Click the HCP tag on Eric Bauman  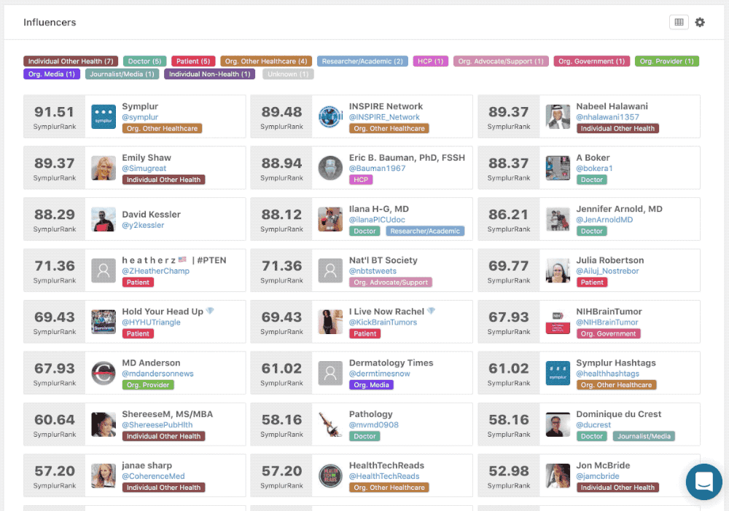coord(361,180)
